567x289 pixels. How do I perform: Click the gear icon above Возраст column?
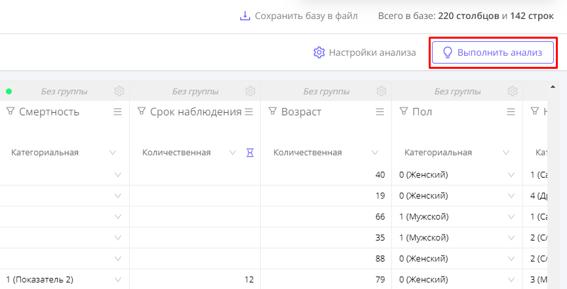tap(381, 91)
